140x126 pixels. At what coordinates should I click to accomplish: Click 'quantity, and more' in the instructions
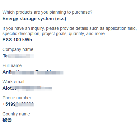(87, 34)
